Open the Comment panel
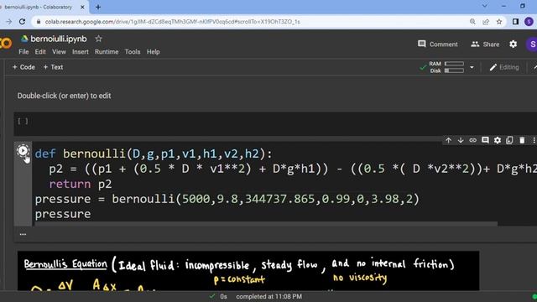The image size is (537, 302). [438, 44]
